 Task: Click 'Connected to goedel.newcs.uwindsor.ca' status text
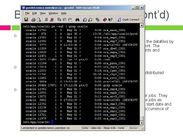click(45, 128)
